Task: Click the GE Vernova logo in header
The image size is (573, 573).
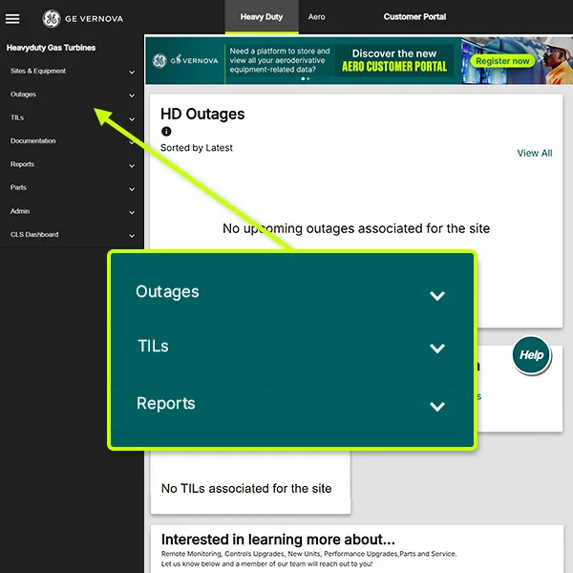Action: 82,19
